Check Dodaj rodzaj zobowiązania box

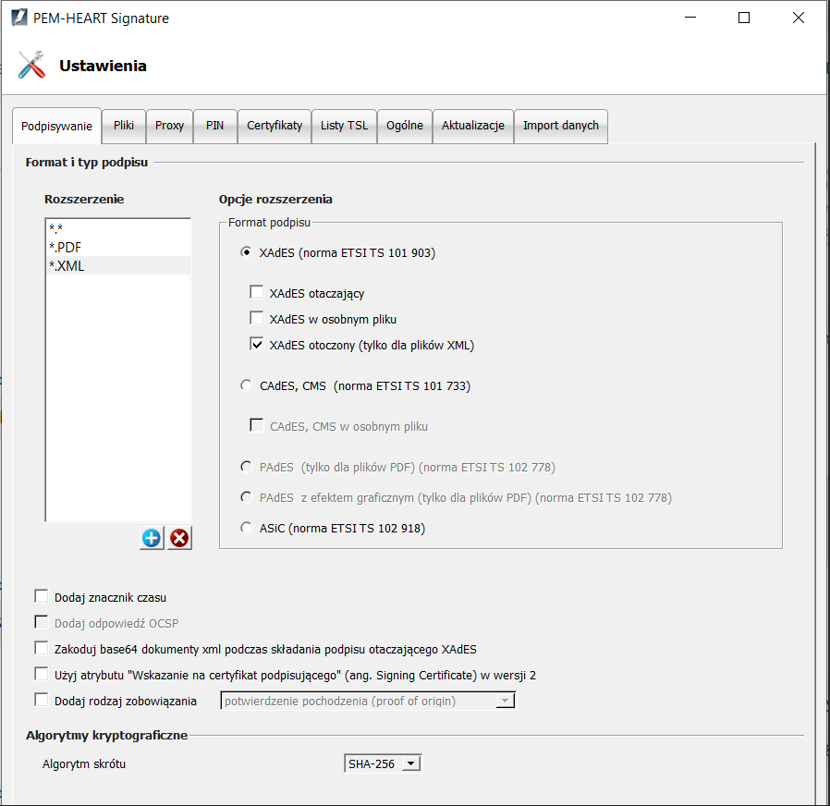41,701
